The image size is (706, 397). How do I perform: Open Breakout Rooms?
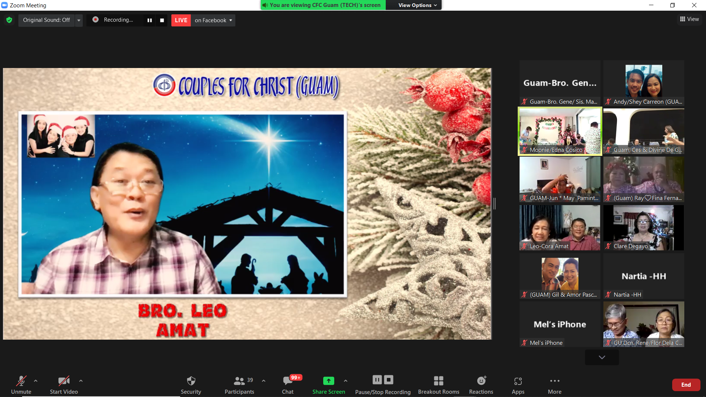439,385
